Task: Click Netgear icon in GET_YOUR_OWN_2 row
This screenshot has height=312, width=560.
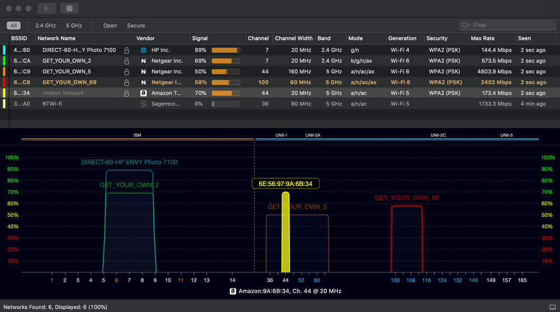Action: (143, 60)
